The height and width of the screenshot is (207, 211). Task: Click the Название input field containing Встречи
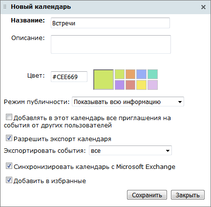(110, 23)
